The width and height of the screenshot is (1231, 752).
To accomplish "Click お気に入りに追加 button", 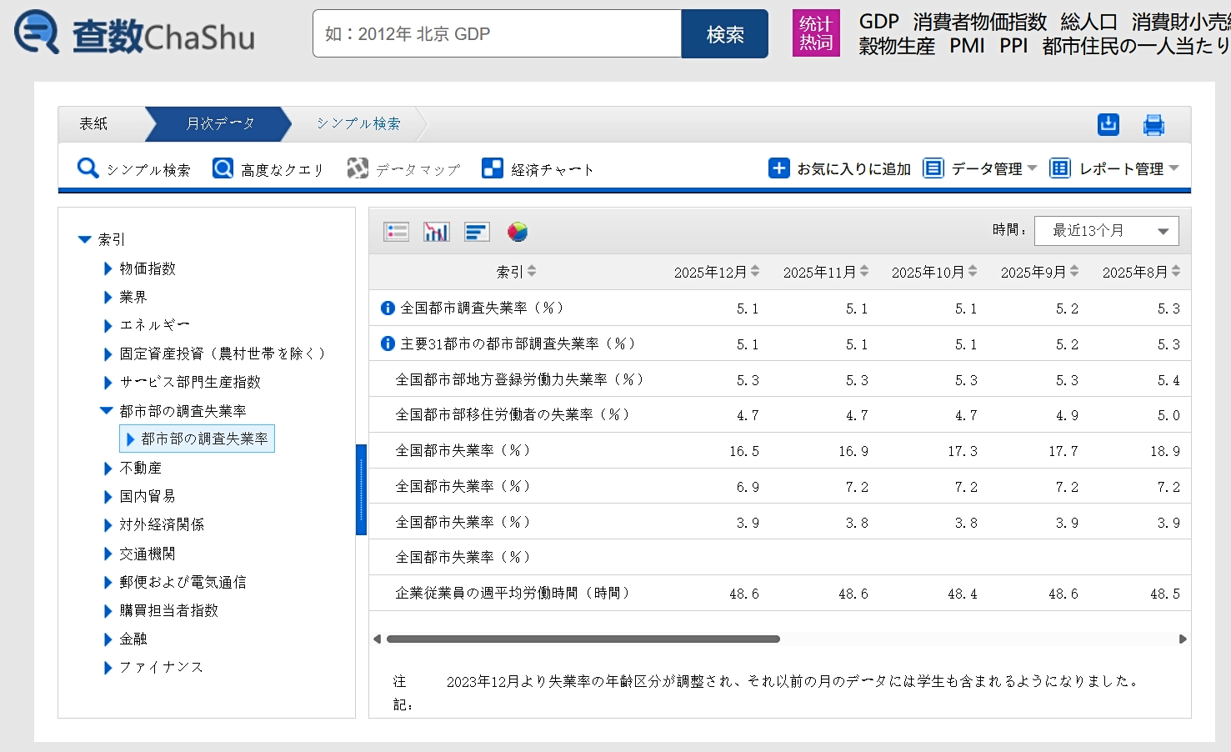I will click(839, 168).
